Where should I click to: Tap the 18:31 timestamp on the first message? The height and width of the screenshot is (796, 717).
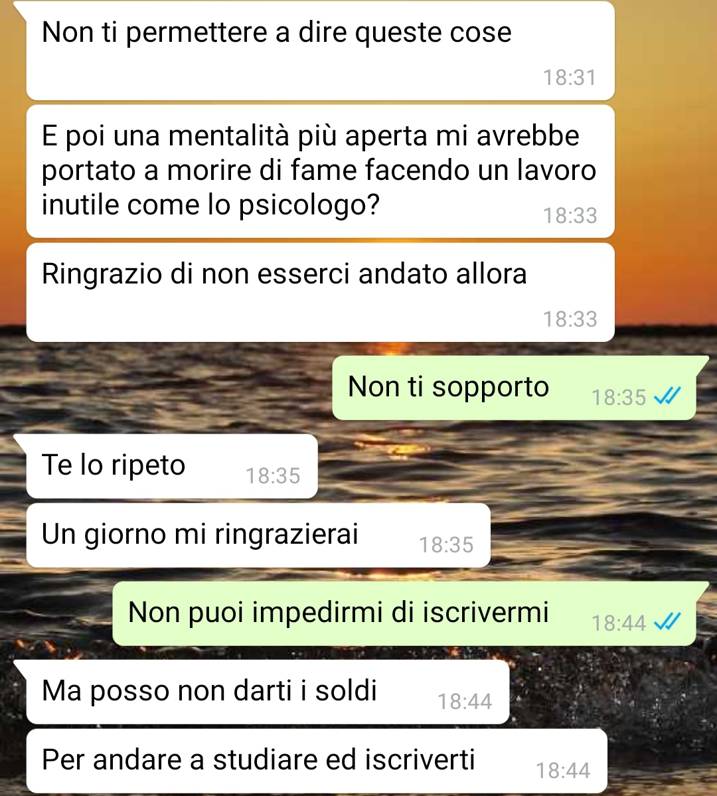coord(570,78)
